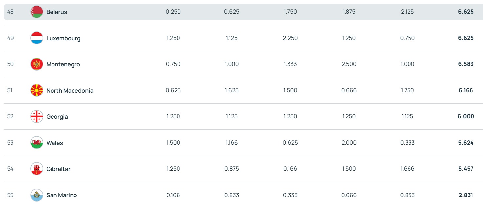Open the Luxembourg country link

(63, 38)
